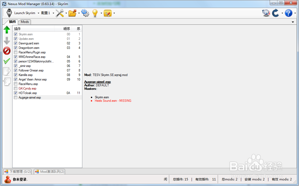
Task: Click the Nexus Mod Manager title bar icon
Action: [x=4, y=4]
